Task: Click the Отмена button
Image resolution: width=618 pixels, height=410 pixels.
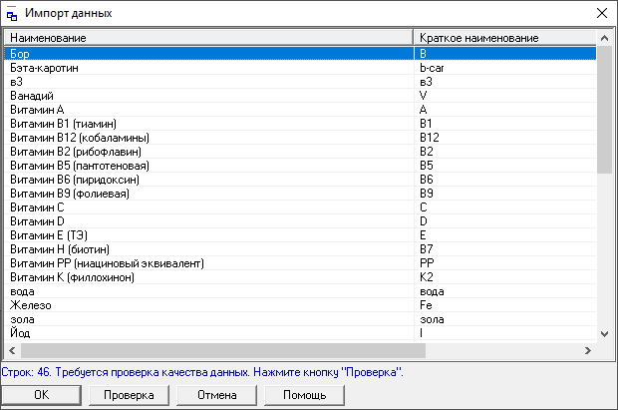Action: [x=216, y=395]
